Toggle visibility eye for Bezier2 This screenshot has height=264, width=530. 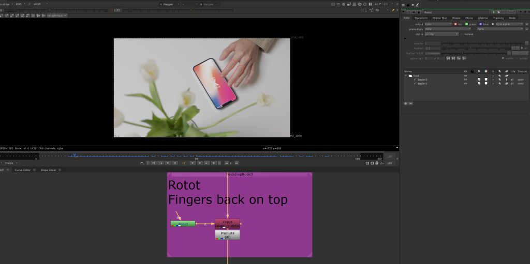coord(465,80)
